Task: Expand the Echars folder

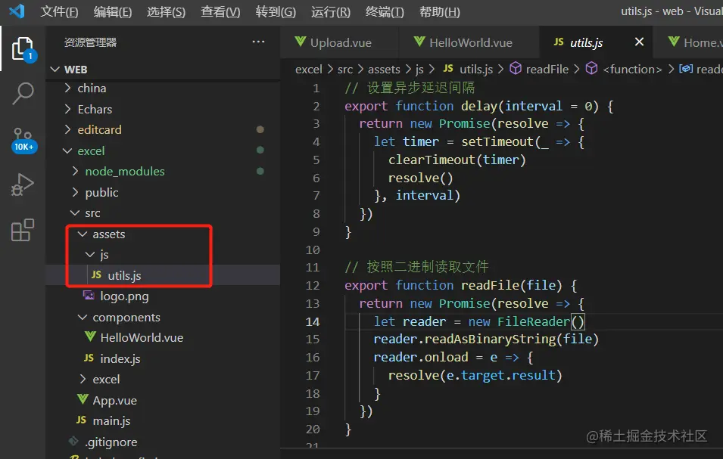Action: [x=68, y=109]
